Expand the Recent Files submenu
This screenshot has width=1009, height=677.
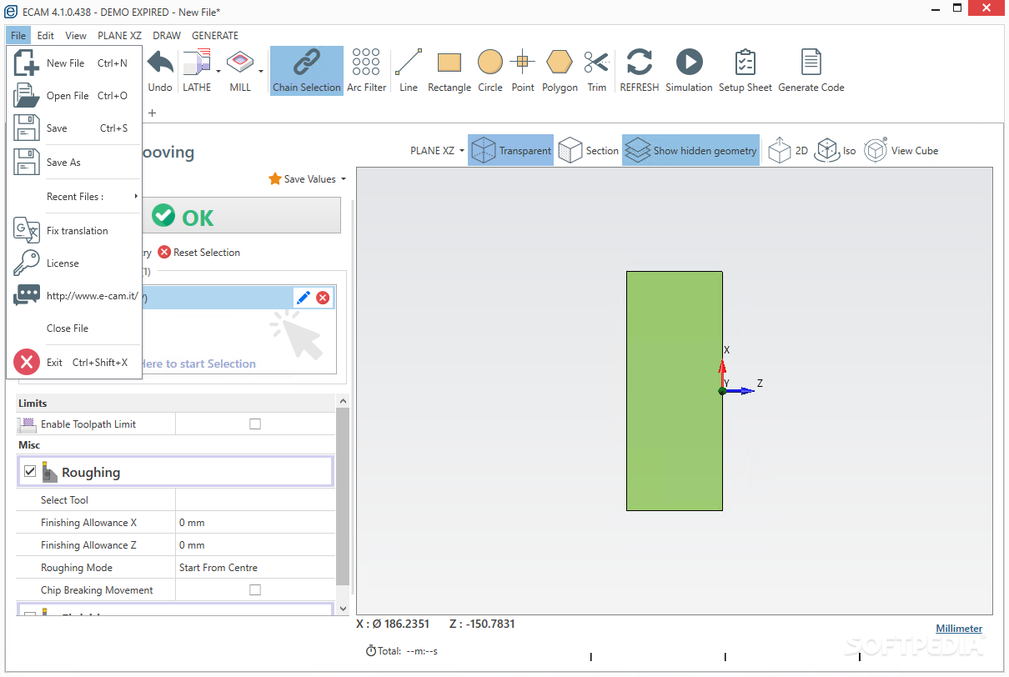pos(73,197)
